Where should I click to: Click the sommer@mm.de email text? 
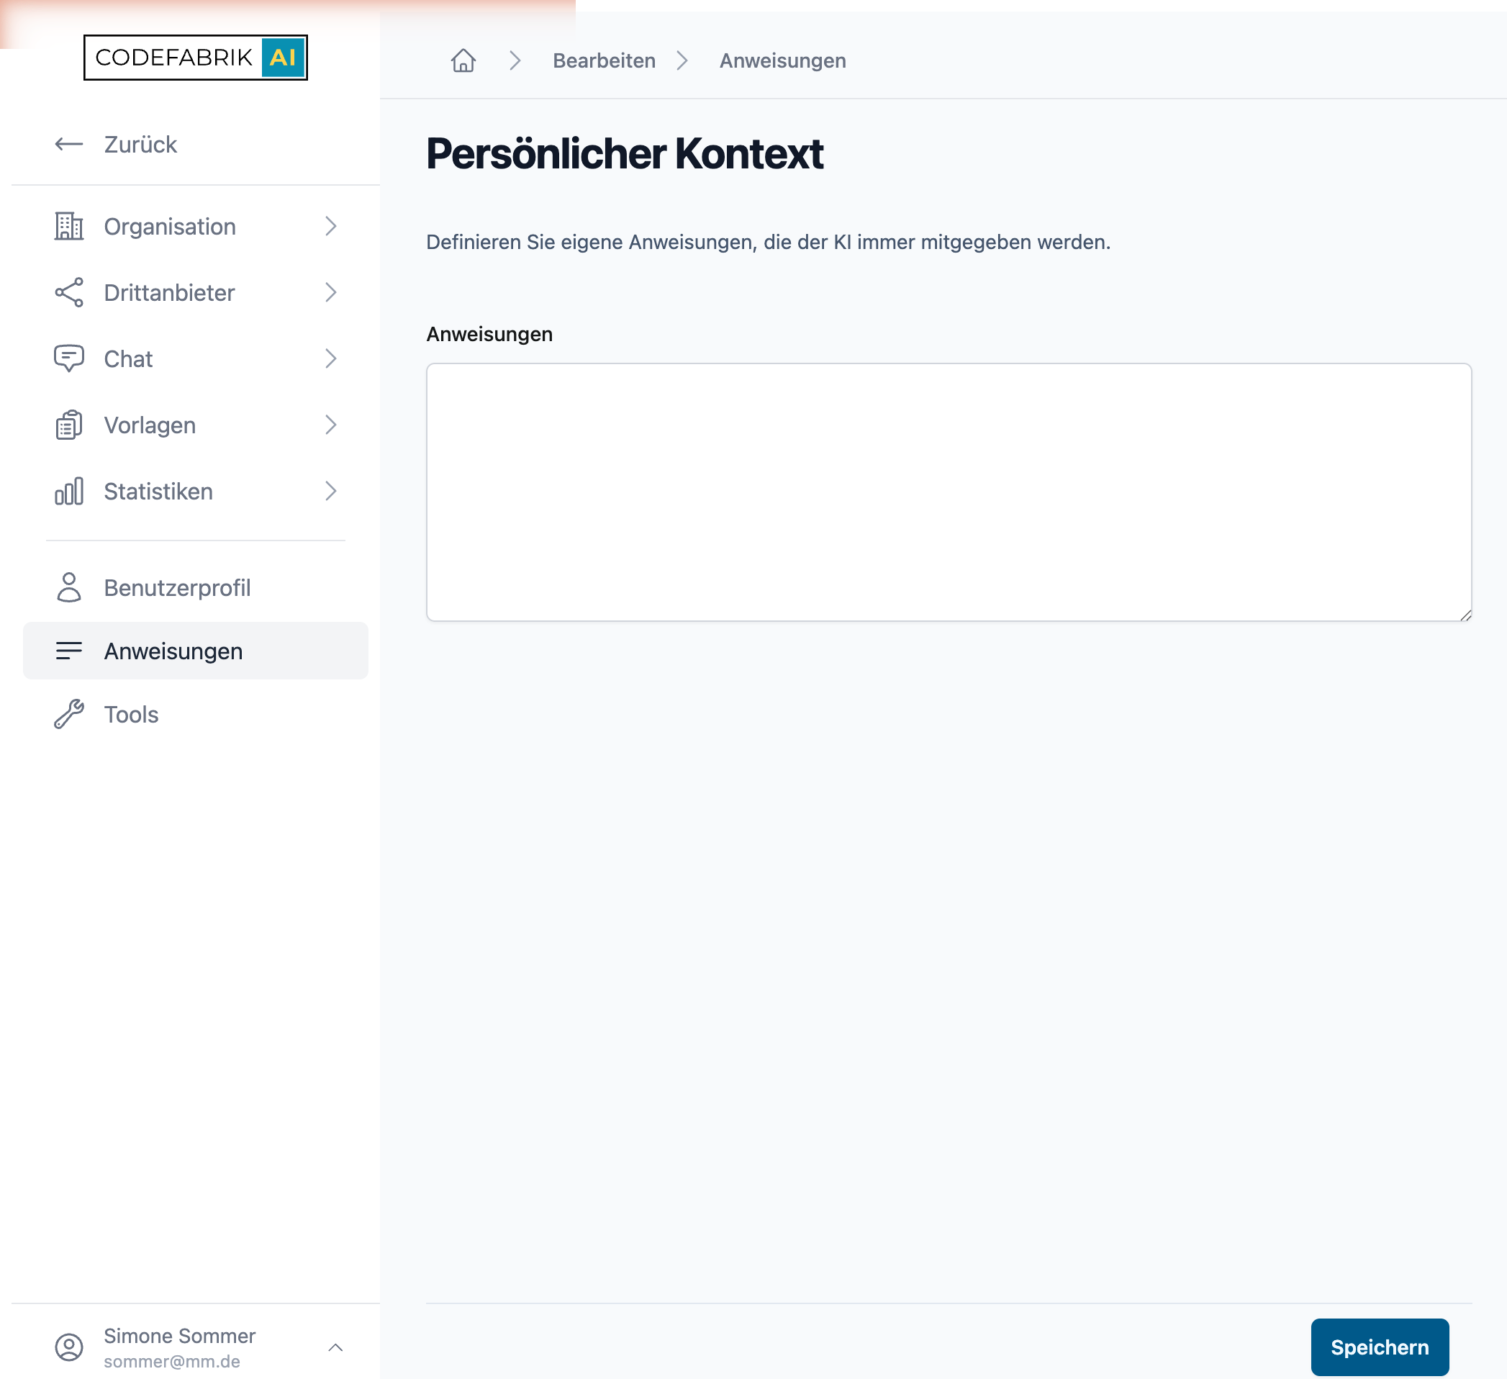tap(172, 1361)
